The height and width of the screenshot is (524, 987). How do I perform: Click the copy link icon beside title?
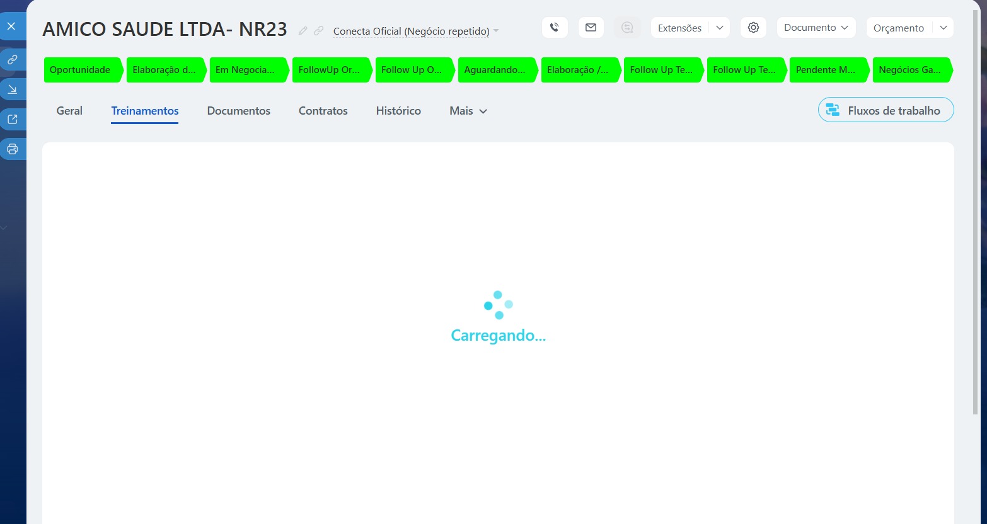(x=319, y=30)
